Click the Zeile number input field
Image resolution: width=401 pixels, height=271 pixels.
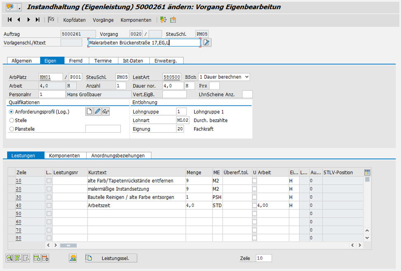pos(263,258)
